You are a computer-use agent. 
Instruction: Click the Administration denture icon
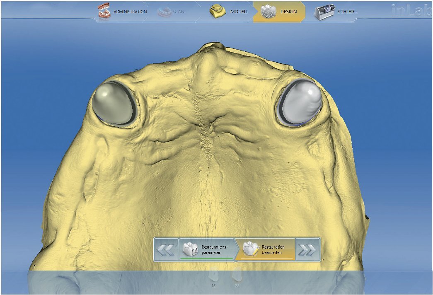[105, 12]
